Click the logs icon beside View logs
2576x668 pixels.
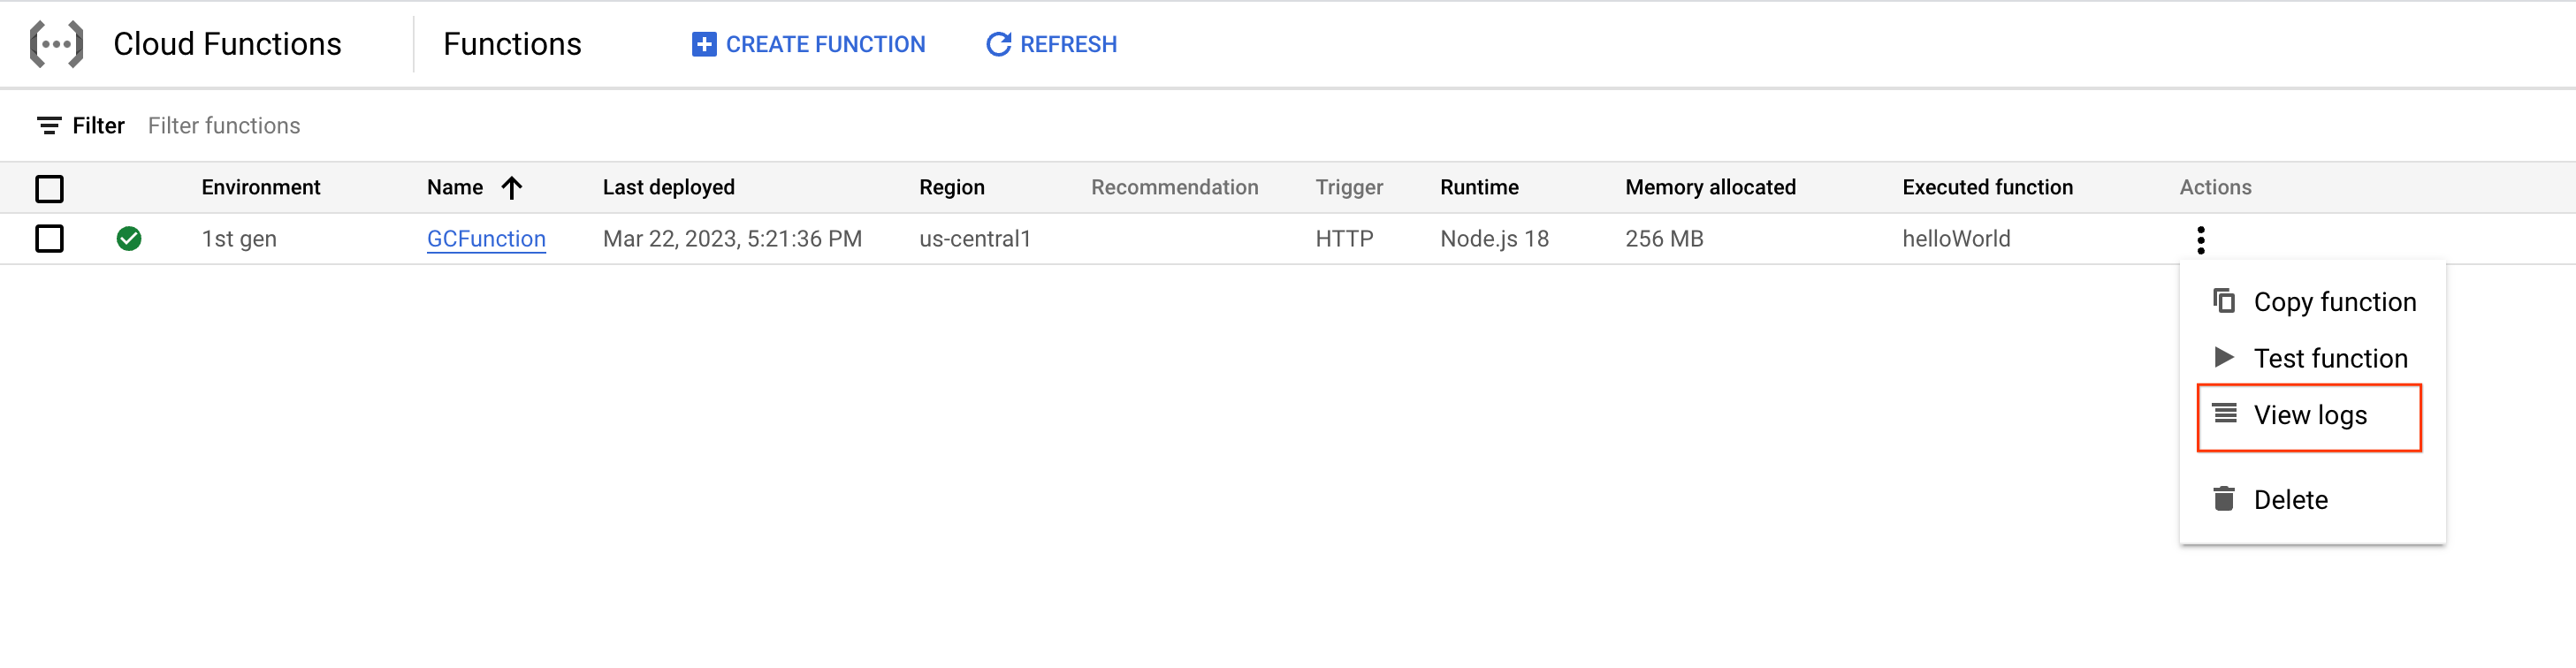coord(2224,414)
